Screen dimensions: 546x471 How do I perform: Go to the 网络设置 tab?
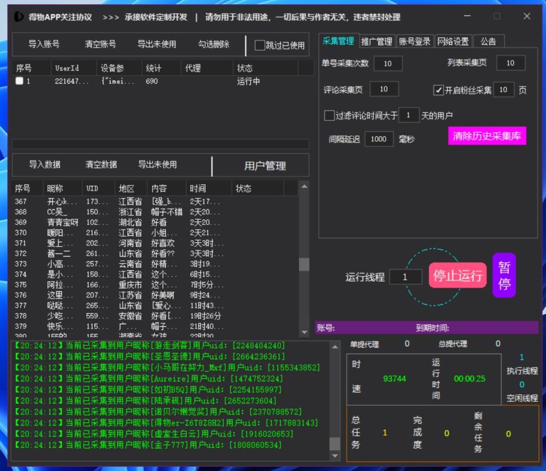coord(453,42)
